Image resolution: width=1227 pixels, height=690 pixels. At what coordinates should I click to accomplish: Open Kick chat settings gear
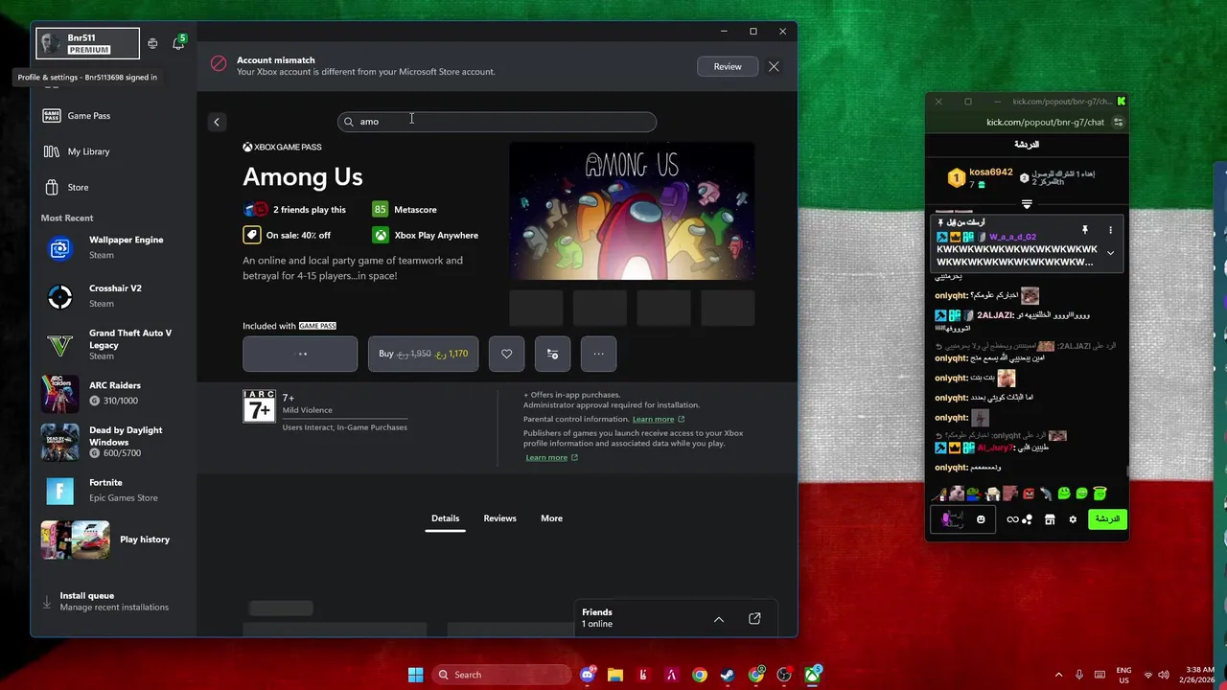1073,519
